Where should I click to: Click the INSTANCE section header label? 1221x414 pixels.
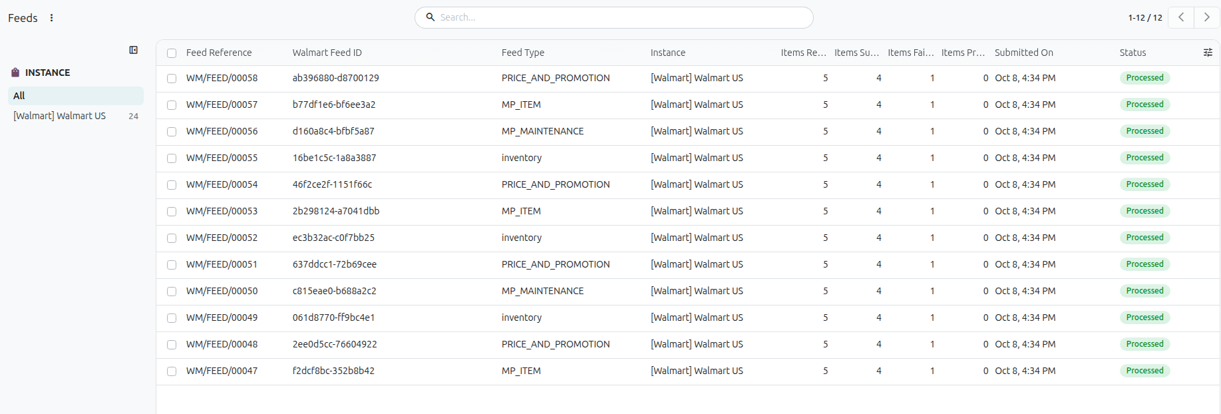(47, 73)
